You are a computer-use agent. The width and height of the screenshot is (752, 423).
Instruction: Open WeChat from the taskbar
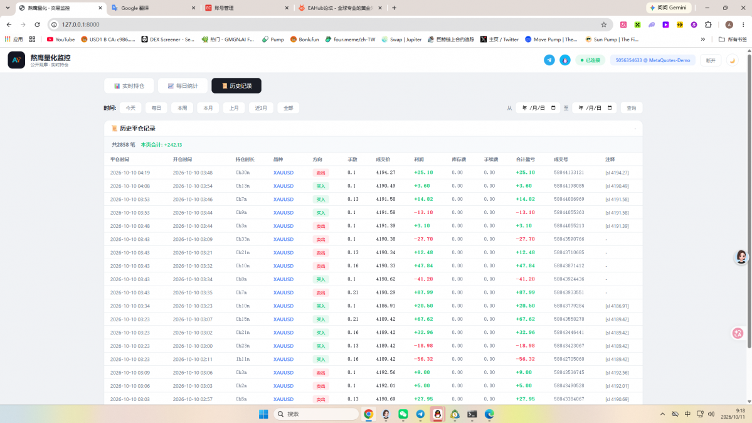tap(403, 414)
